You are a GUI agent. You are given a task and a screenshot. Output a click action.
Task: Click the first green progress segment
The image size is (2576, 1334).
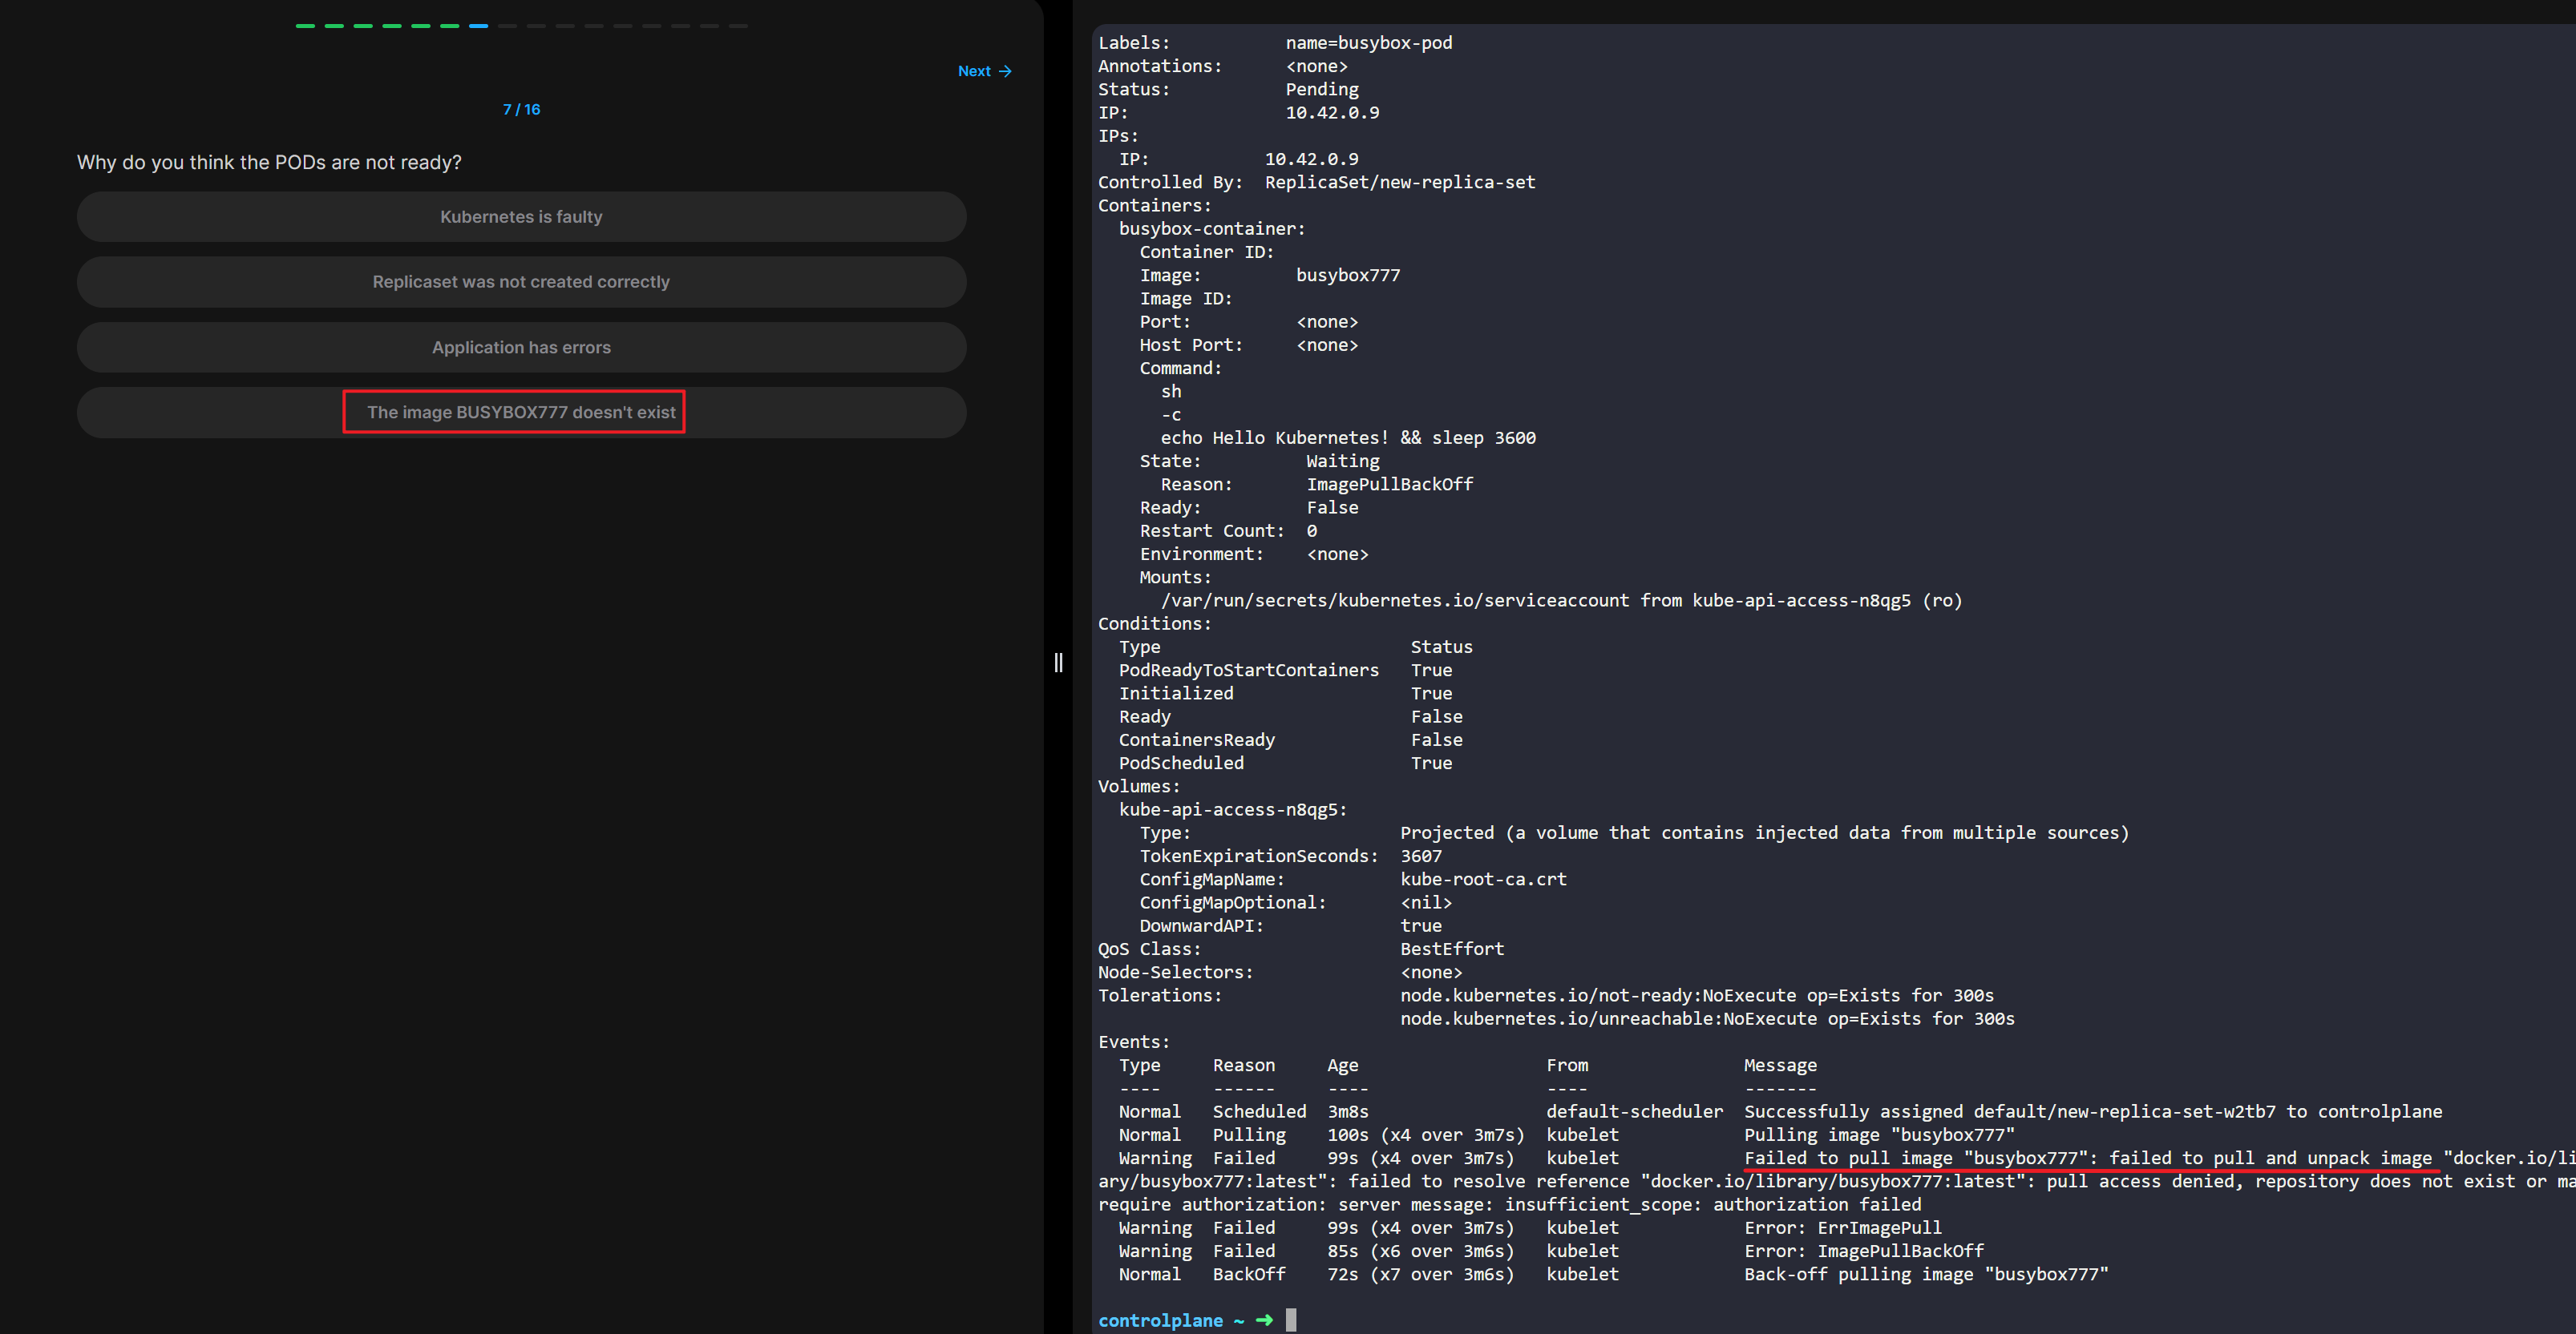(x=305, y=26)
